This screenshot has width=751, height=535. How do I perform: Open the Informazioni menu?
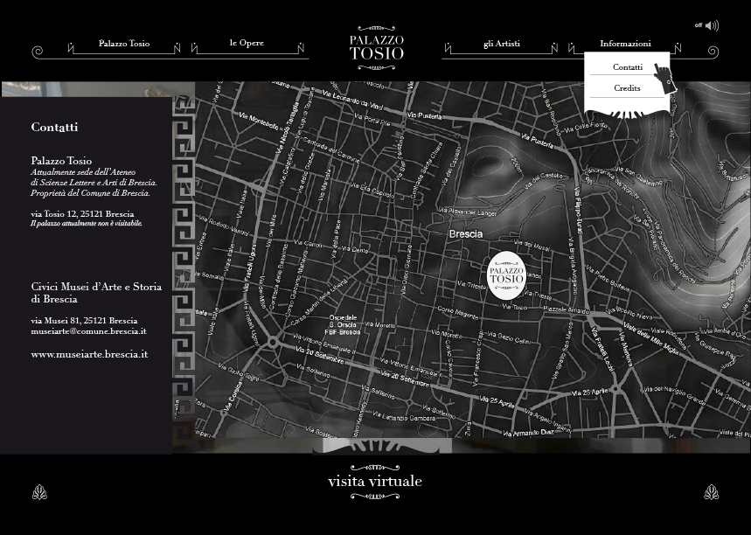coord(625,44)
